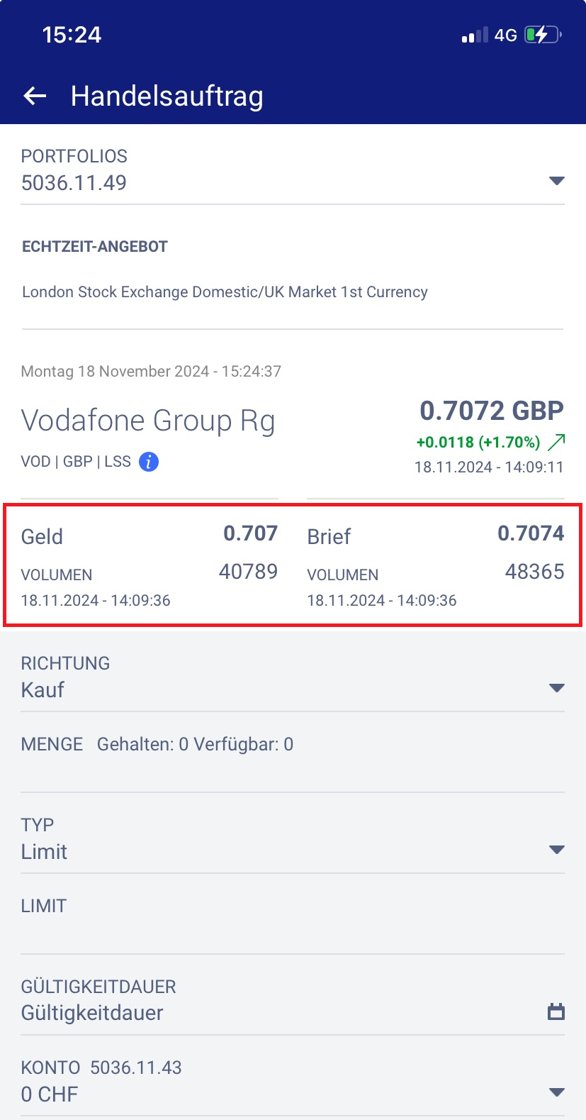
Task: Expand the Konto 0 CHF dropdown
Action: pyautogui.click(x=556, y=1092)
